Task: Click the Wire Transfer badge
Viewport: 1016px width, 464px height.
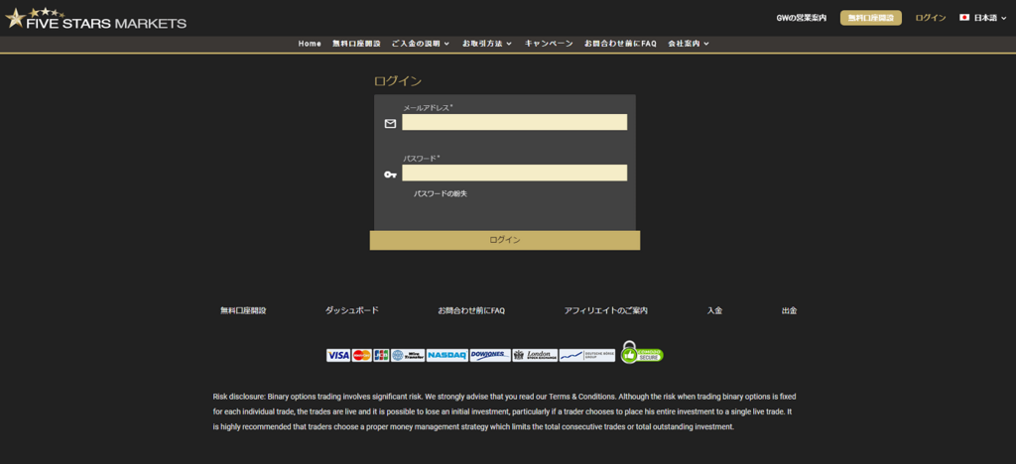Action: [x=408, y=355]
